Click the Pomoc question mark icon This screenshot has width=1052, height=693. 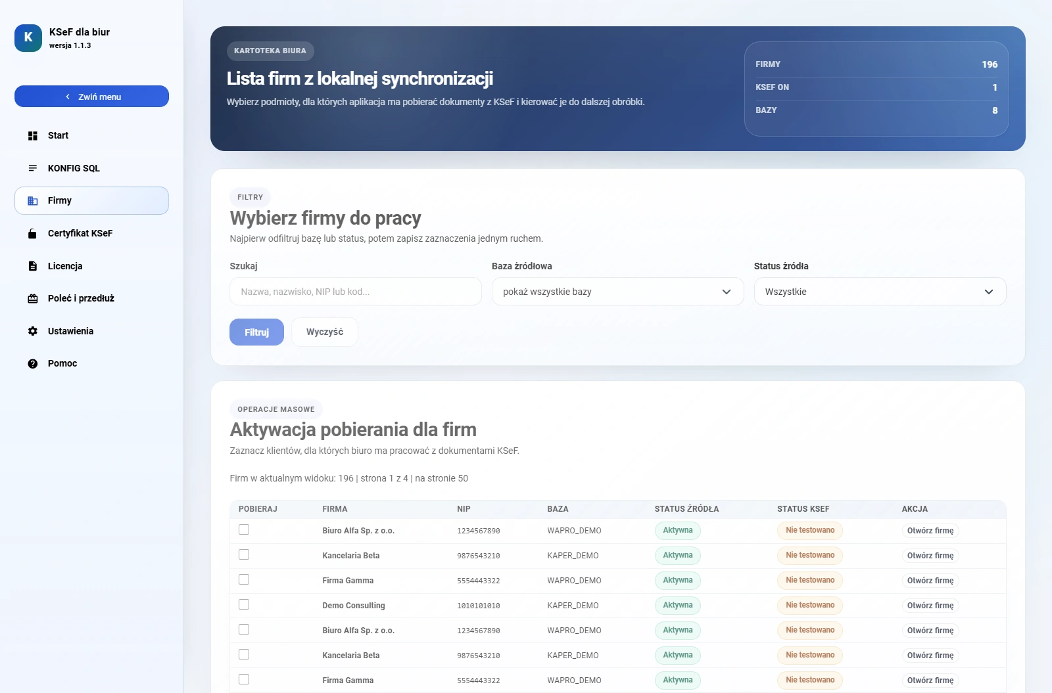pos(33,363)
